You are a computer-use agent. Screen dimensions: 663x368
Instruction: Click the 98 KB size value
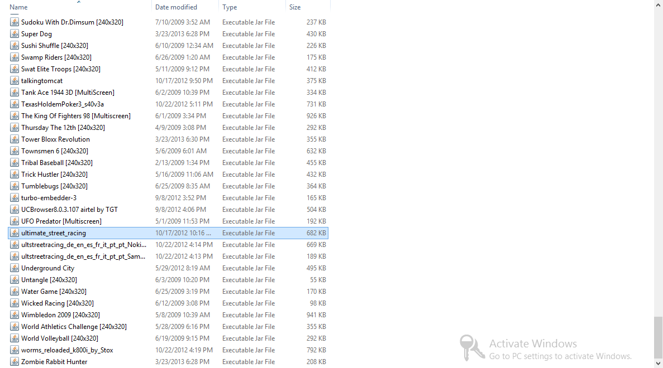318,303
